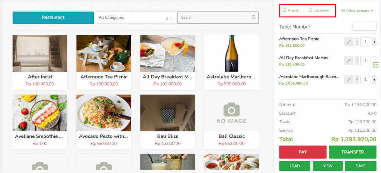Increase Afternoon Tea Picnic quantity
This screenshot has width=381, height=173.
(374, 42)
